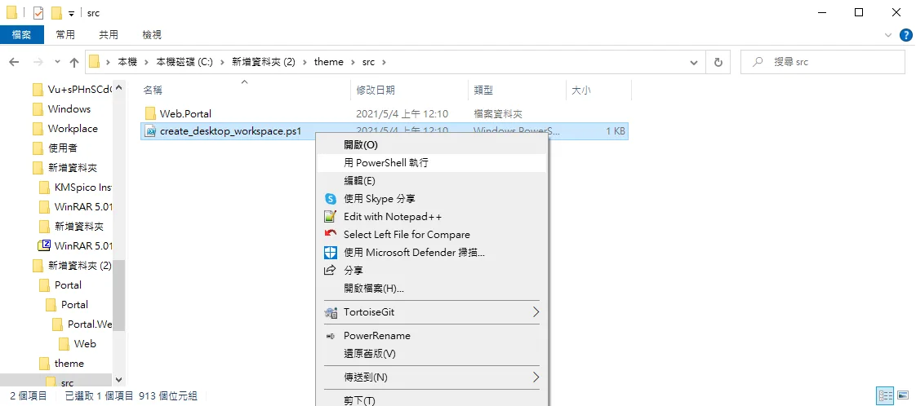Screen dimensions: 916x406
Task: Switch to details view in status bar
Action: click(x=885, y=395)
